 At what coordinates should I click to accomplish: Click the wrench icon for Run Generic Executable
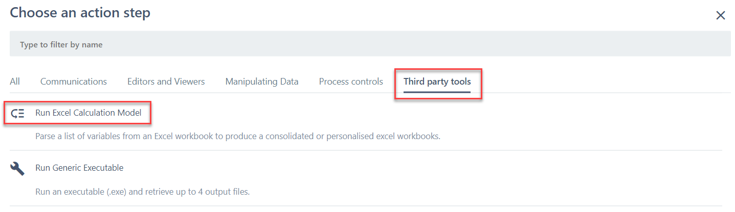(x=17, y=168)
